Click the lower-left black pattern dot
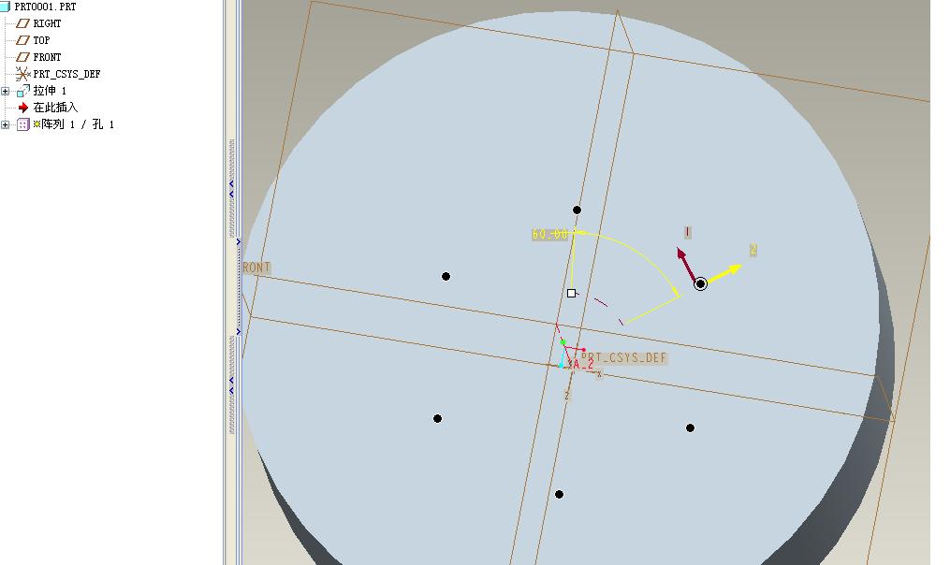The height and width of the screenshot is (565, 950). (437, 418)
